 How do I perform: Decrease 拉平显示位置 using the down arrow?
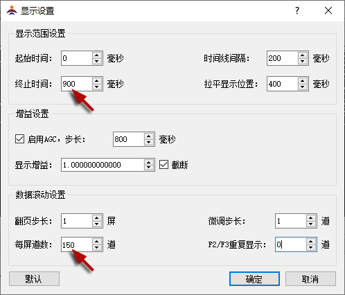[303, 87]
